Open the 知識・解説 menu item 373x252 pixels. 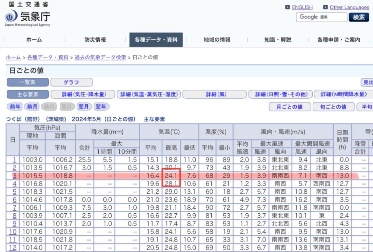[278, 40]
